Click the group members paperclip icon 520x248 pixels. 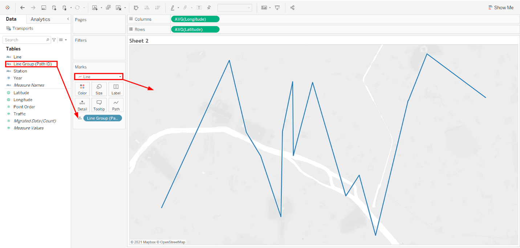click(x=185, y=8)
